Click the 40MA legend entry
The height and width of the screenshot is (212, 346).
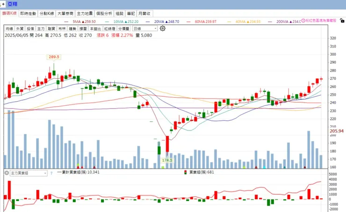pos(244,21)
